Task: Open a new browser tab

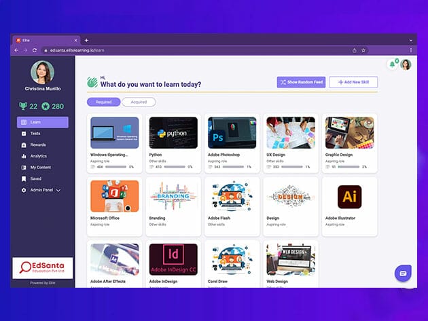Action: (86, 40)
